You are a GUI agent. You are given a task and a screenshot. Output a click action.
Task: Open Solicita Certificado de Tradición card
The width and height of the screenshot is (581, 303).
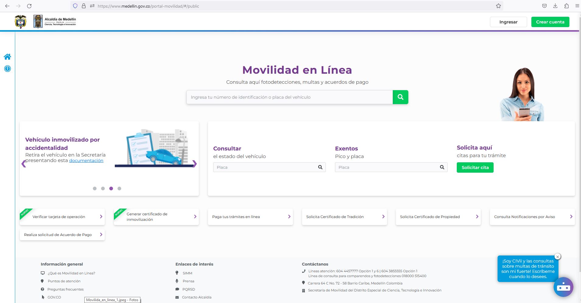click(x=344, y=217)
